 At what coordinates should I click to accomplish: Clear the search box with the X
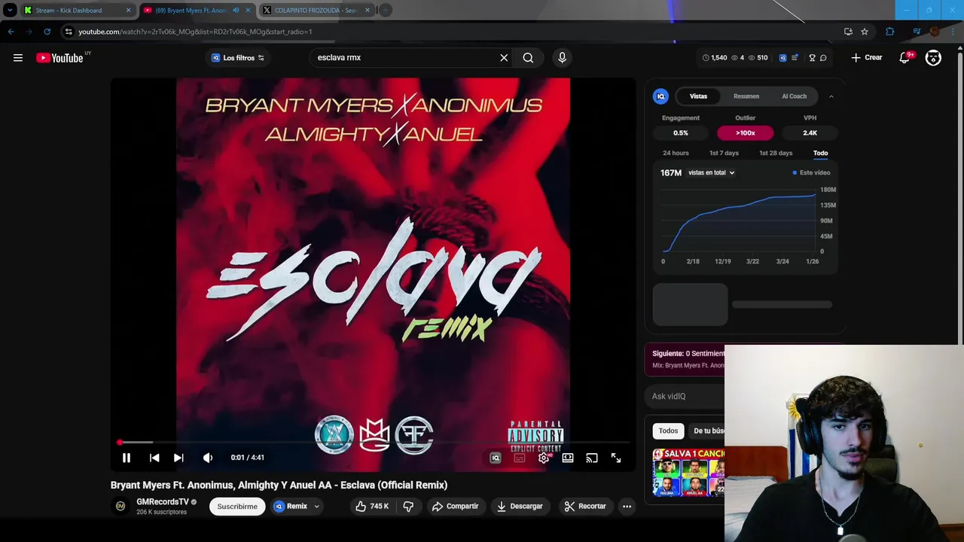(x=504, y=57)
